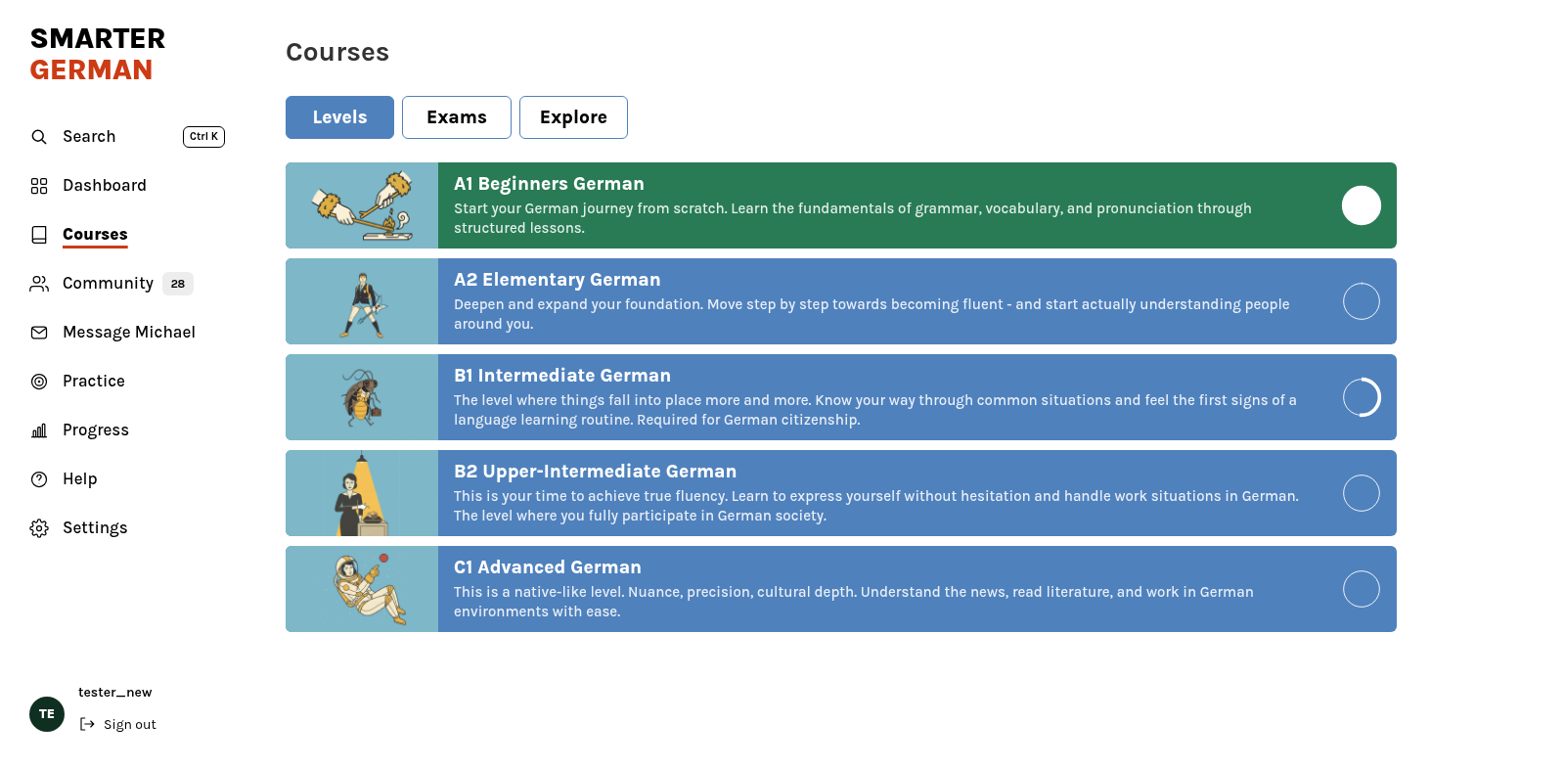Switch to the Explore tab
Screen dimensions: 1565x769
point(573,117)
